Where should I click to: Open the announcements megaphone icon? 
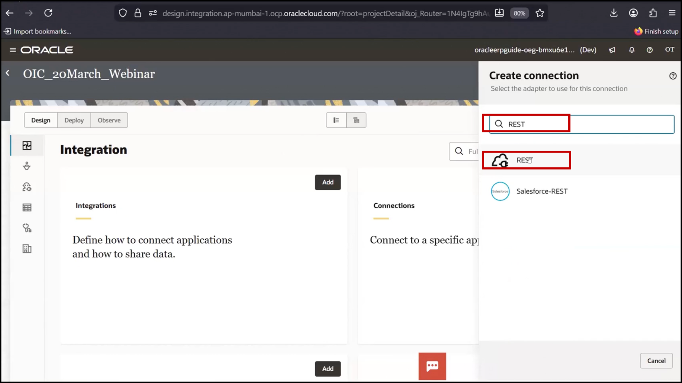[x=612, y=50]
